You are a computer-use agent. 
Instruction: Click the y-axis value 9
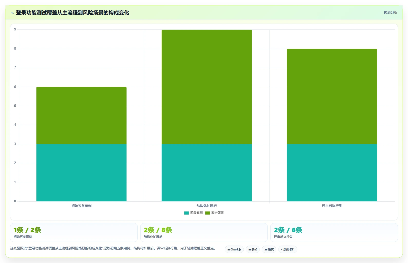(x=15, y=29)
